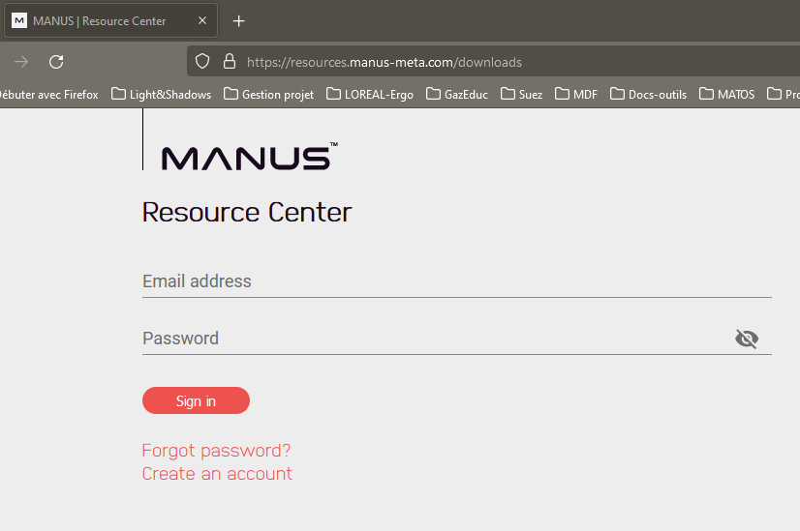
Task: Select the MANUS | Resource Center tab
Action: pos(97,20)
